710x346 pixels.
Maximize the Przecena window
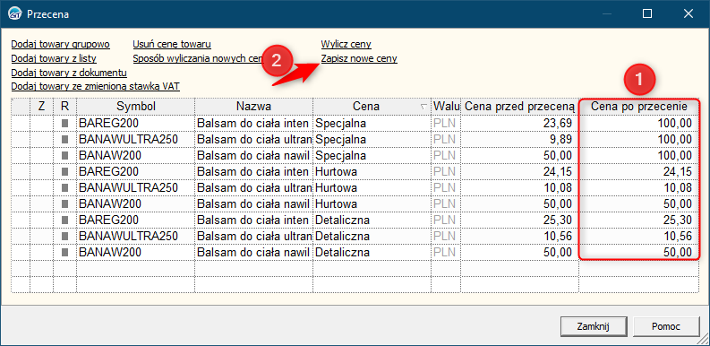[647, 14]
